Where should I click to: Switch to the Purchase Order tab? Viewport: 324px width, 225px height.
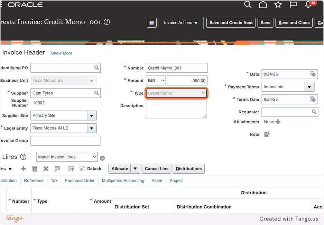coord(80,181)
